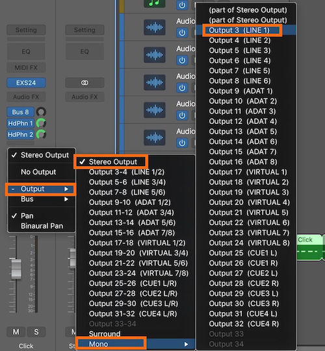
Task: Click the Bus 8 send slot
Action: pos(20,112)
